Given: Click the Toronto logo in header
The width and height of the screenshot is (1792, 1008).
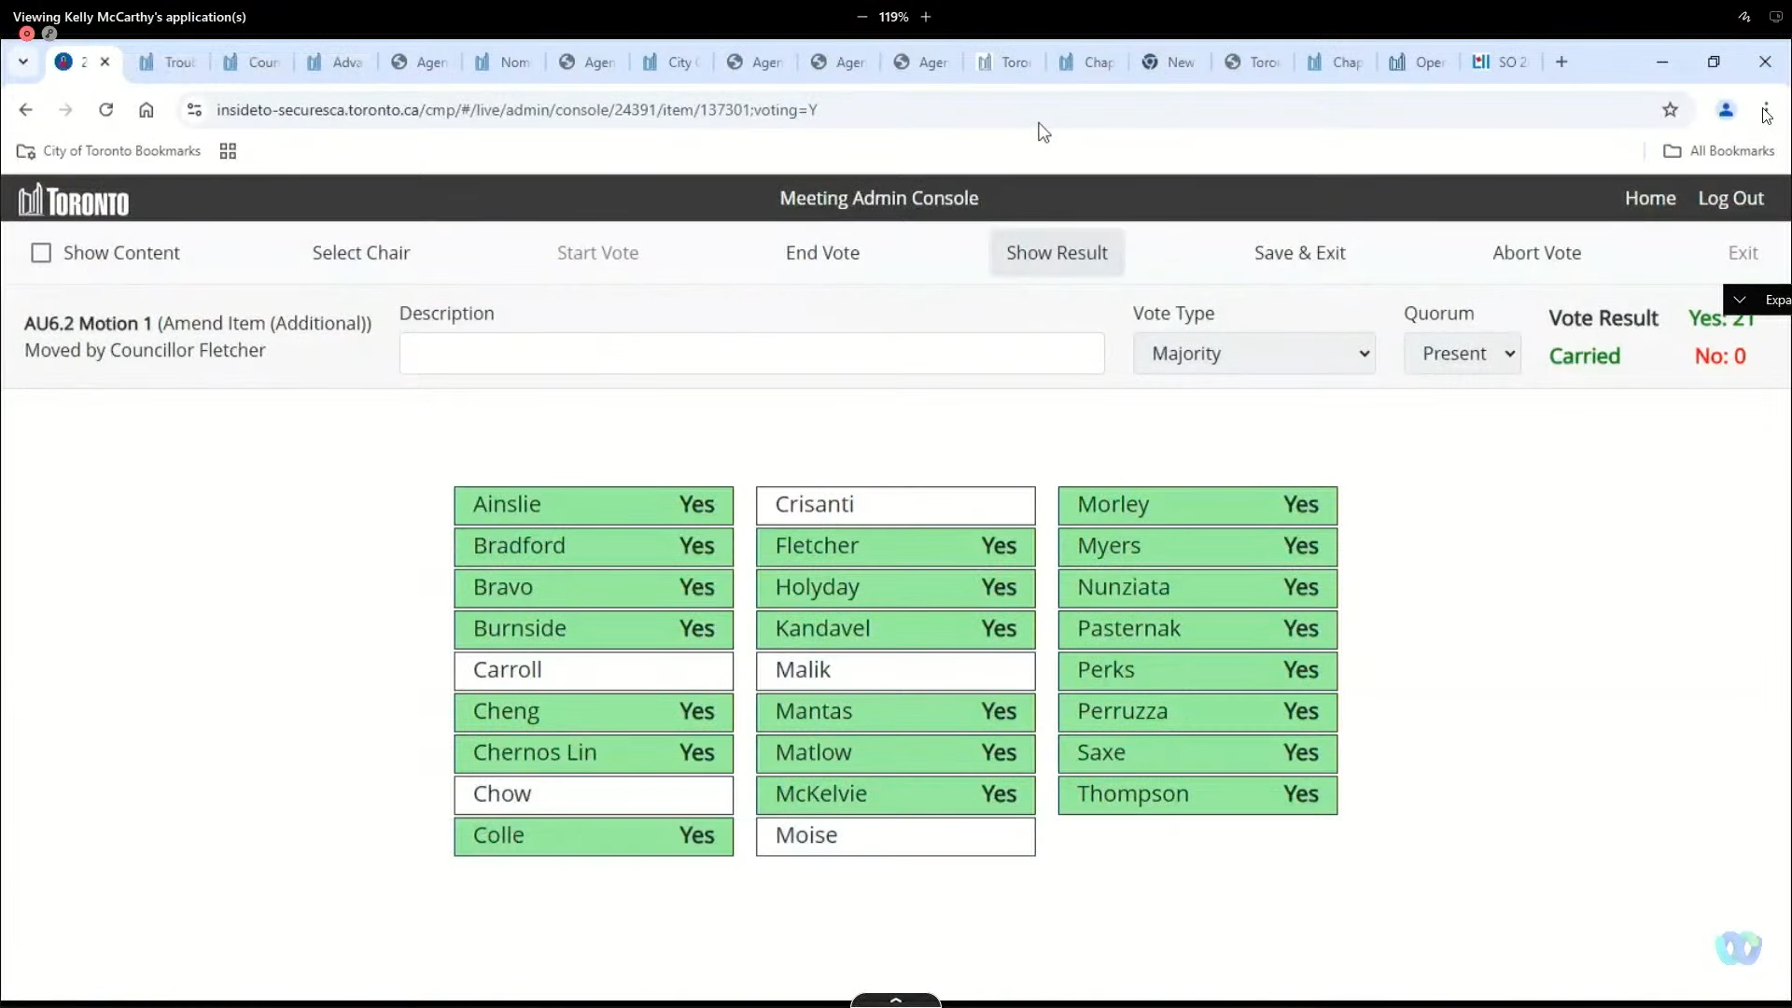Looking at the screenshot, I should coord(74,200).
